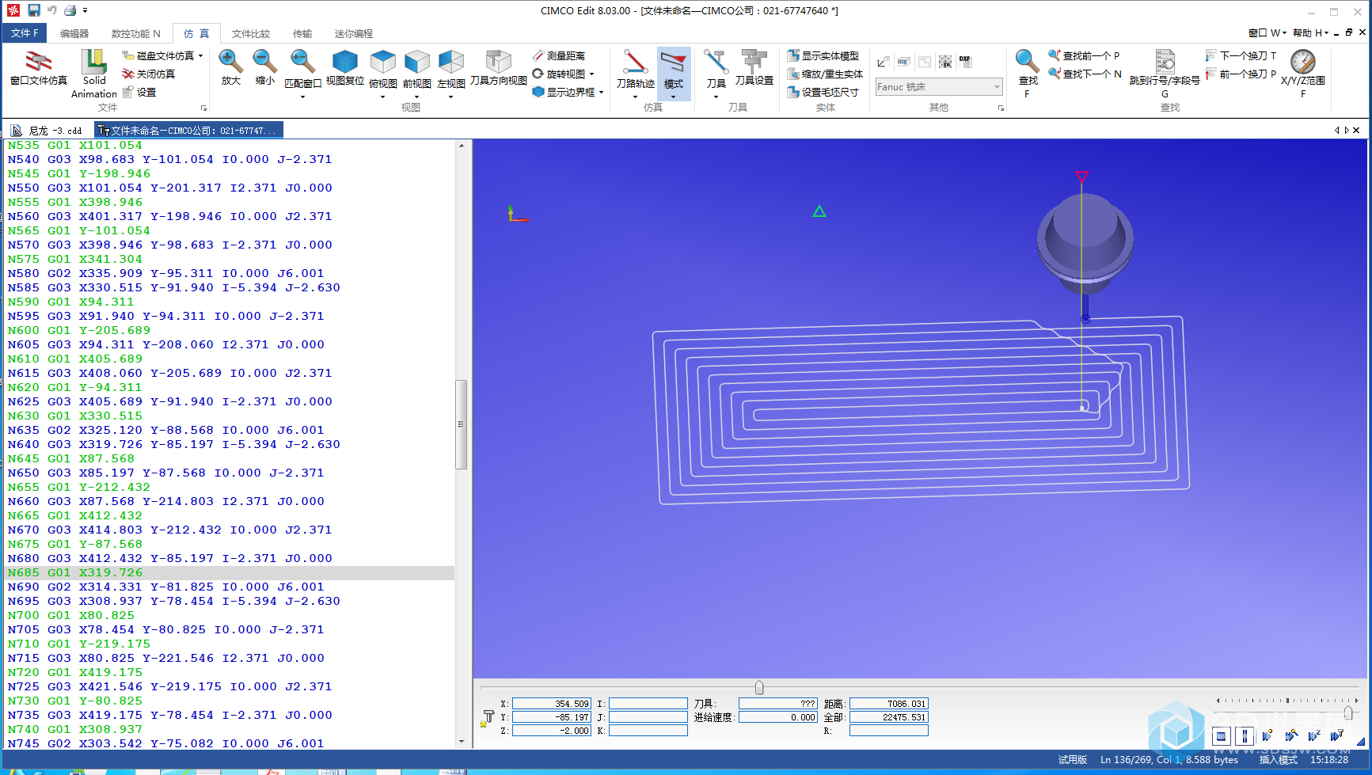Run forward to next point
The width and height of the screenshot is (1372, 775).
point(1267,736)
